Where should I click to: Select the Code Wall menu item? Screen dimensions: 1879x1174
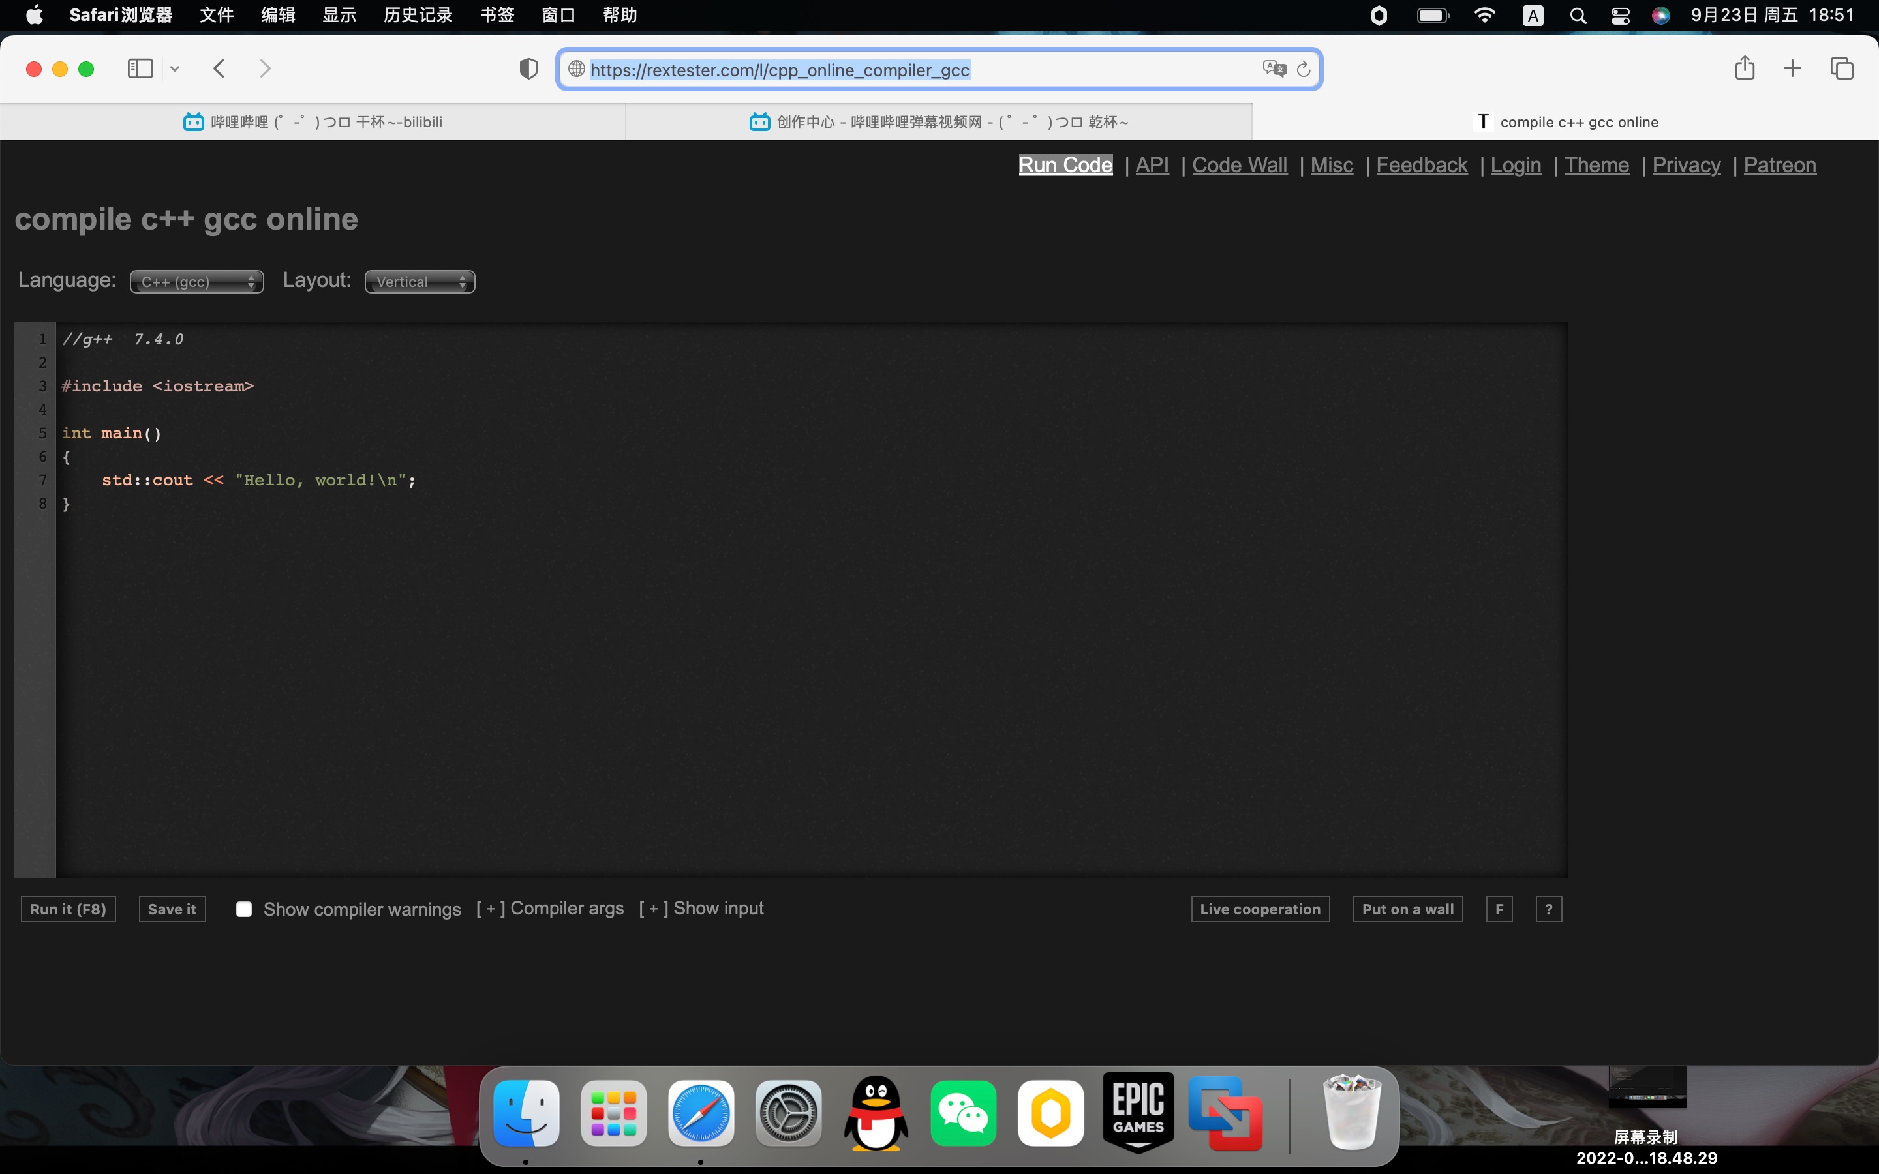click(x=1239, y=165)
